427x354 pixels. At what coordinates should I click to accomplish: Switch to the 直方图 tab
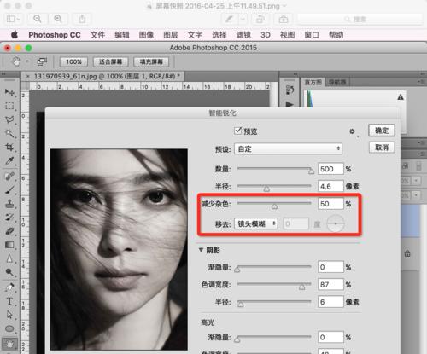pyautogui.click(x=313, y=83)
